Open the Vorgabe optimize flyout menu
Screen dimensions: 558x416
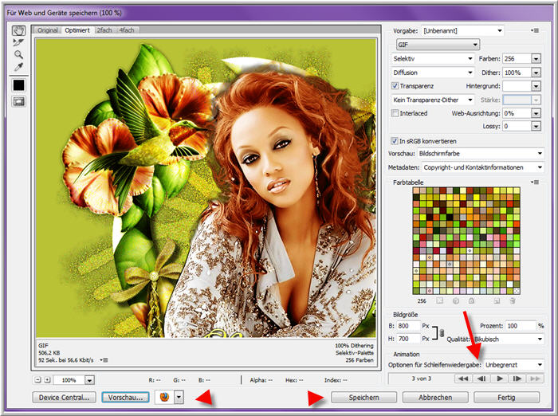535,30
